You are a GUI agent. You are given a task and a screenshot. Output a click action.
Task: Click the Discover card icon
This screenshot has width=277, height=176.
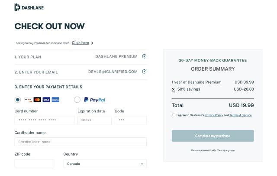click(28, 100)
